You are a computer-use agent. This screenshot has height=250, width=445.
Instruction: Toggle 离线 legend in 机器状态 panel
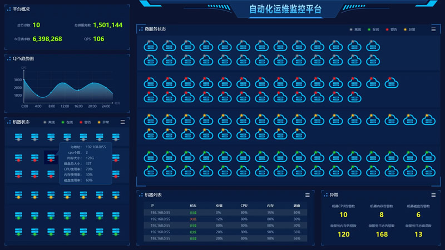point(49,122)
